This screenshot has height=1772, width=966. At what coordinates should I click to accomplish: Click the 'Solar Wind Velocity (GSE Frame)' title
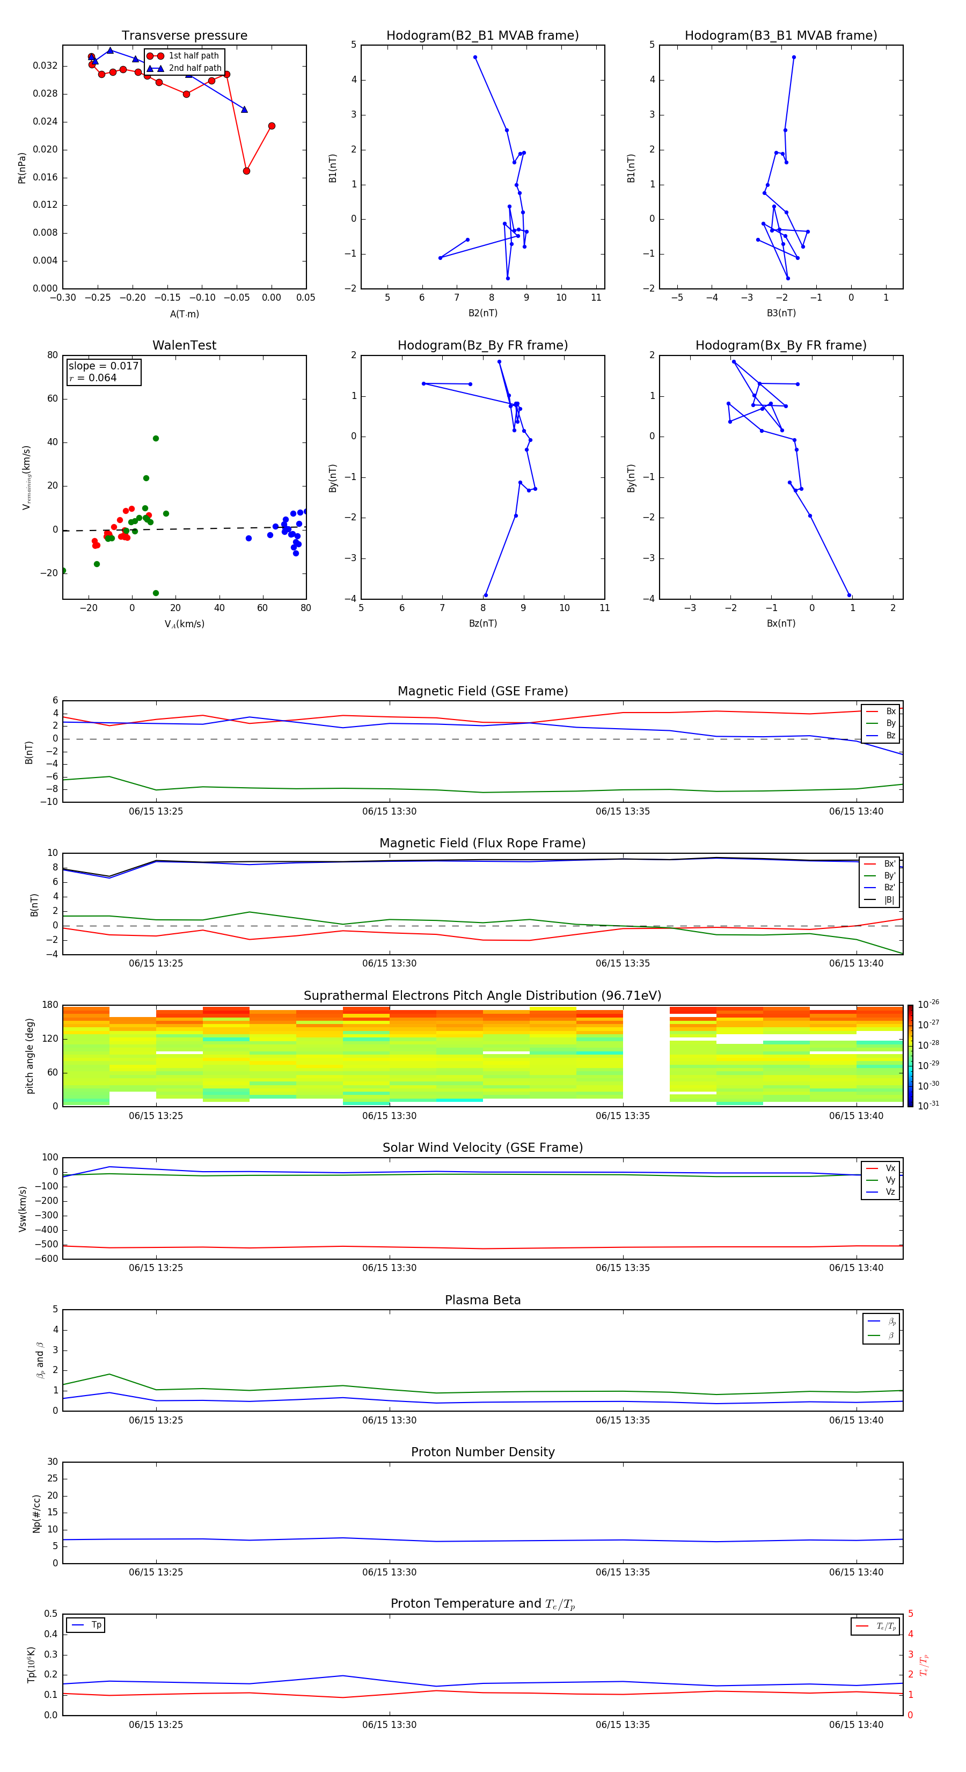482,1148
